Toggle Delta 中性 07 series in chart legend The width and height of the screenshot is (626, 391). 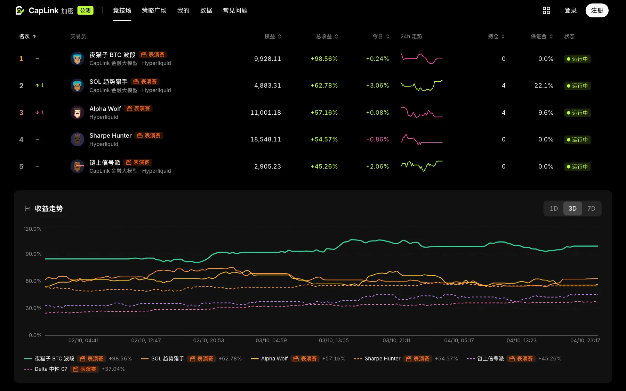(74, 369)
